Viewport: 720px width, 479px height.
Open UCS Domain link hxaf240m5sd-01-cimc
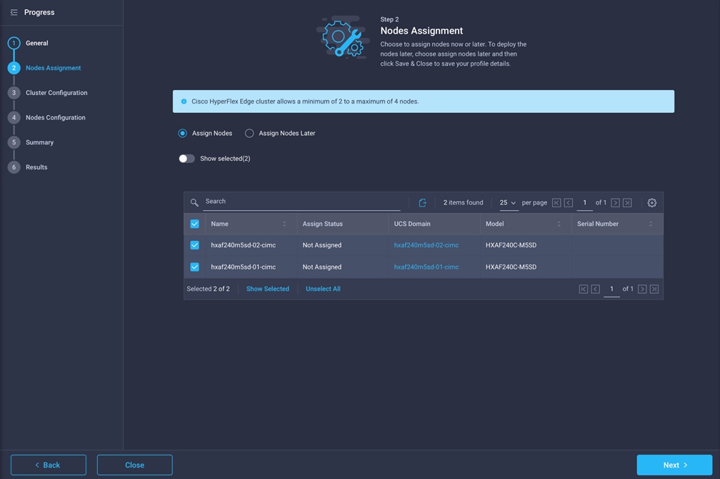tap(426, 267)
